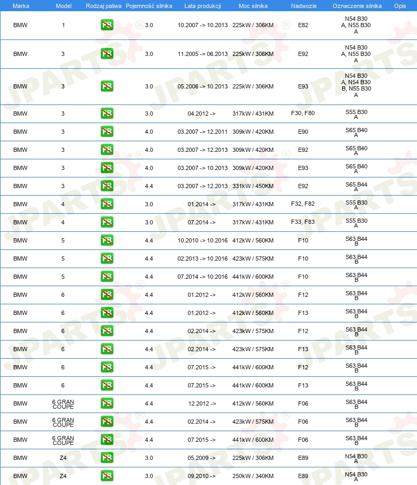Viewport: 417px width, 485px height.
Task: Select the 11.2005 -> 06.2013 date cell
Action: coord(203,54)
